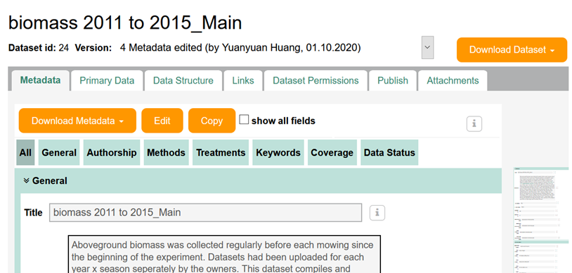Open the Attachments tab
The width and height of the screenshot is (572, 273).
point(453,81)
